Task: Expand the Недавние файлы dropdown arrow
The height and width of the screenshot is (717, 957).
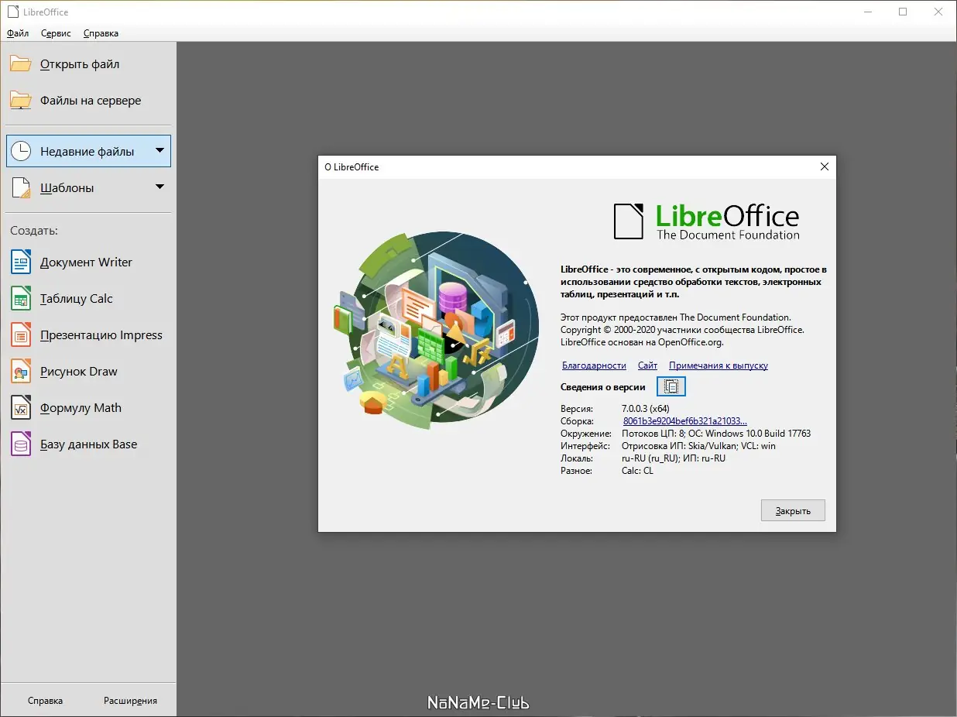Action: (x=160, y=151)
